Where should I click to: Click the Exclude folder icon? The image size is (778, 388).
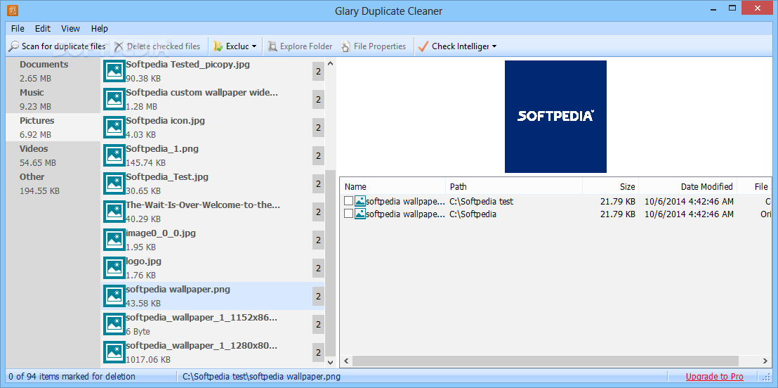click(218, 46)
